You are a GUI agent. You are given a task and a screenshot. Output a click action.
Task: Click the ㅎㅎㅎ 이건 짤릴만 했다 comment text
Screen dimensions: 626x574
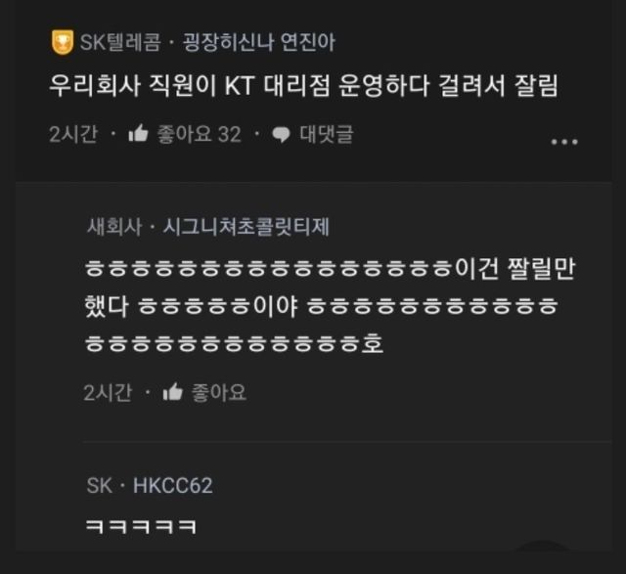(330, 306)
